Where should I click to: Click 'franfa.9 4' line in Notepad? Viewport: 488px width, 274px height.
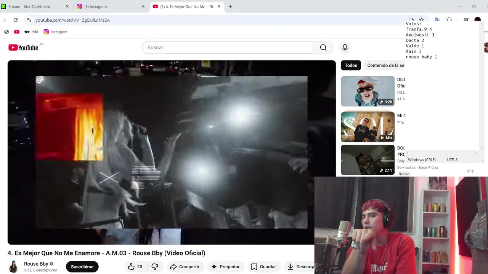click(x=419, y=29)
